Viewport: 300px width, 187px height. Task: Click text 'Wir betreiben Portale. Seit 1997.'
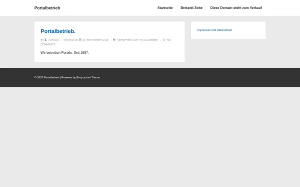click(64, 53)
